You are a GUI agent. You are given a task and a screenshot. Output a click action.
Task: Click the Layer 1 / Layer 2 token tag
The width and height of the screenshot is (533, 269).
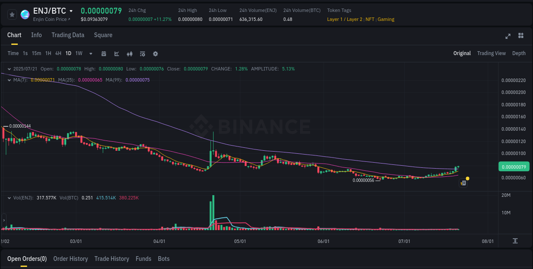point(345,19)
